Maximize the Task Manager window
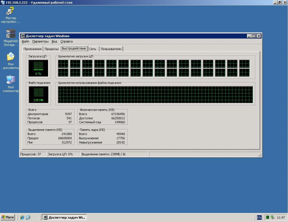 [254, 36]
